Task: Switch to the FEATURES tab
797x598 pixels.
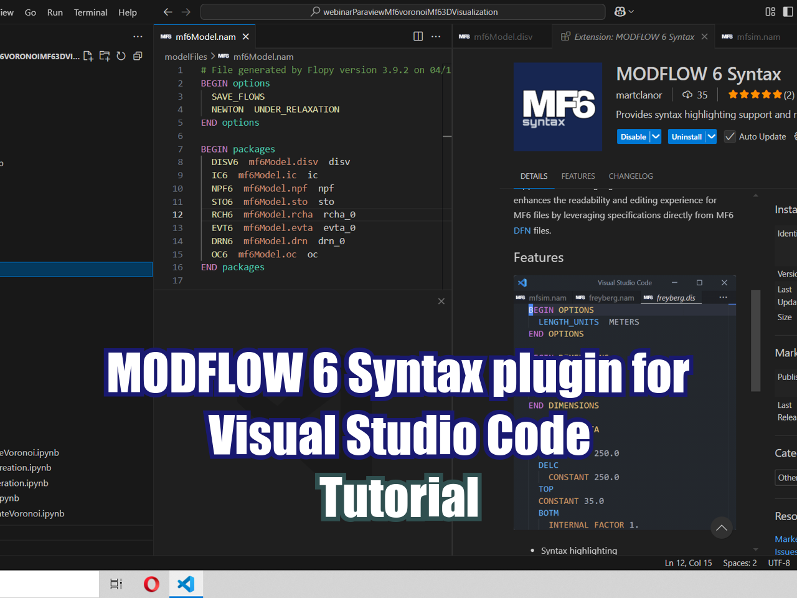Action: click(x=578, y=176)
